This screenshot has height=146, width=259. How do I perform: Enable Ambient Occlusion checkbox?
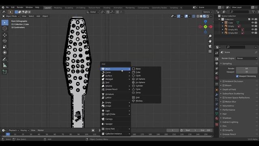coord(223,81)
